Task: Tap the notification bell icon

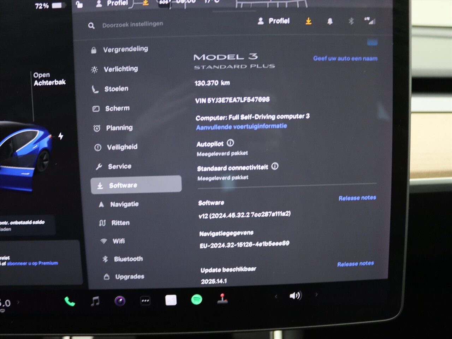Action: click(330, 22)
